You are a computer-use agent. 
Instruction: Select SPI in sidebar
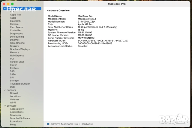[x=12, y=78]
